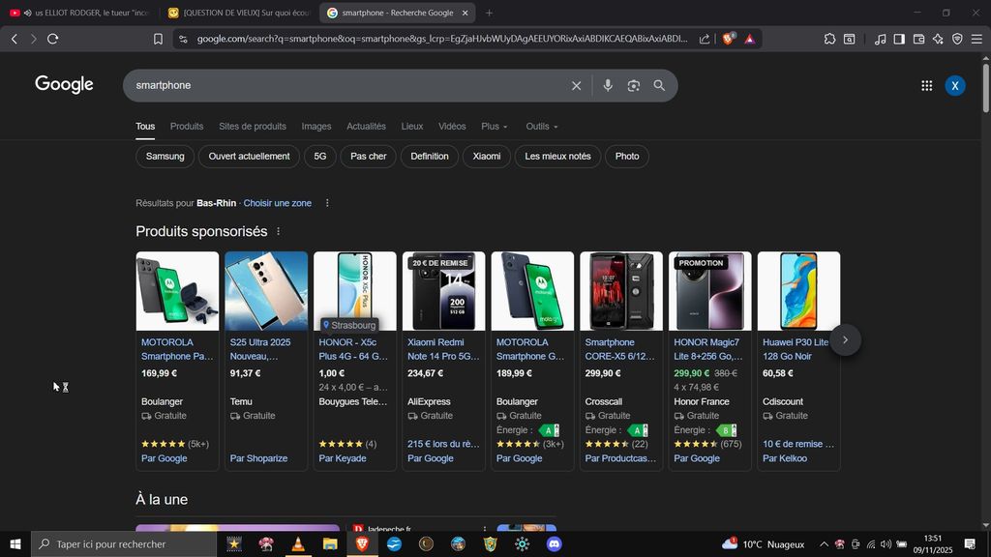Expand the "Plus" dropdown
The height and width of the screenshot is (557, 991).
click(494, 127)
